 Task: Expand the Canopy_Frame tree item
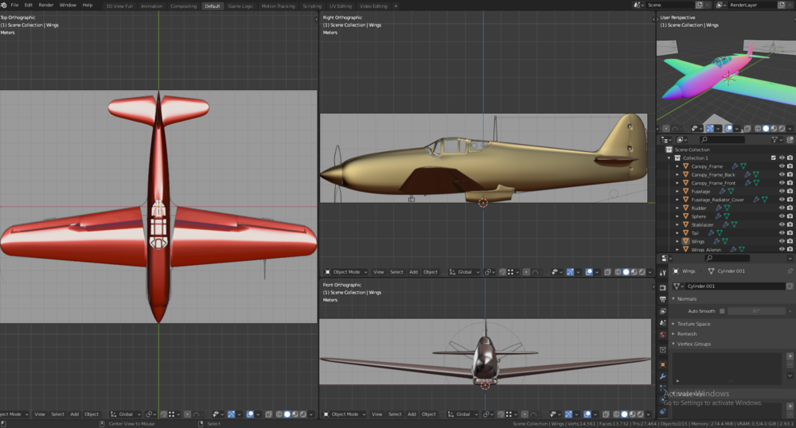677,166
